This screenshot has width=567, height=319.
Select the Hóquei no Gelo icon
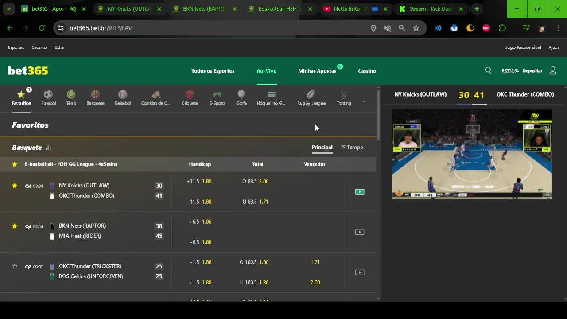click(271, 97)
